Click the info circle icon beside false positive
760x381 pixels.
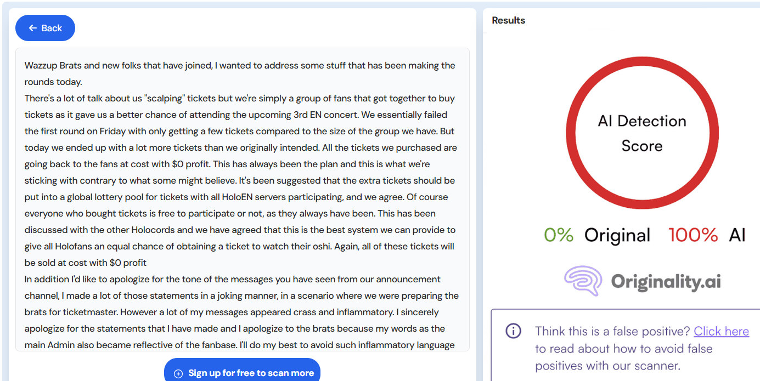click(x=513, y=331)
